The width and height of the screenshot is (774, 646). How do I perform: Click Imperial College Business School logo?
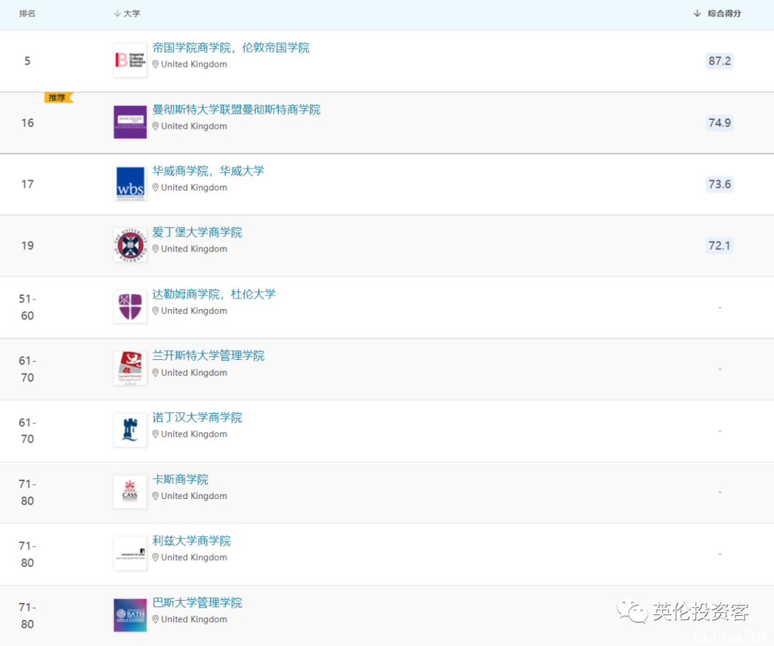[130, 60]
